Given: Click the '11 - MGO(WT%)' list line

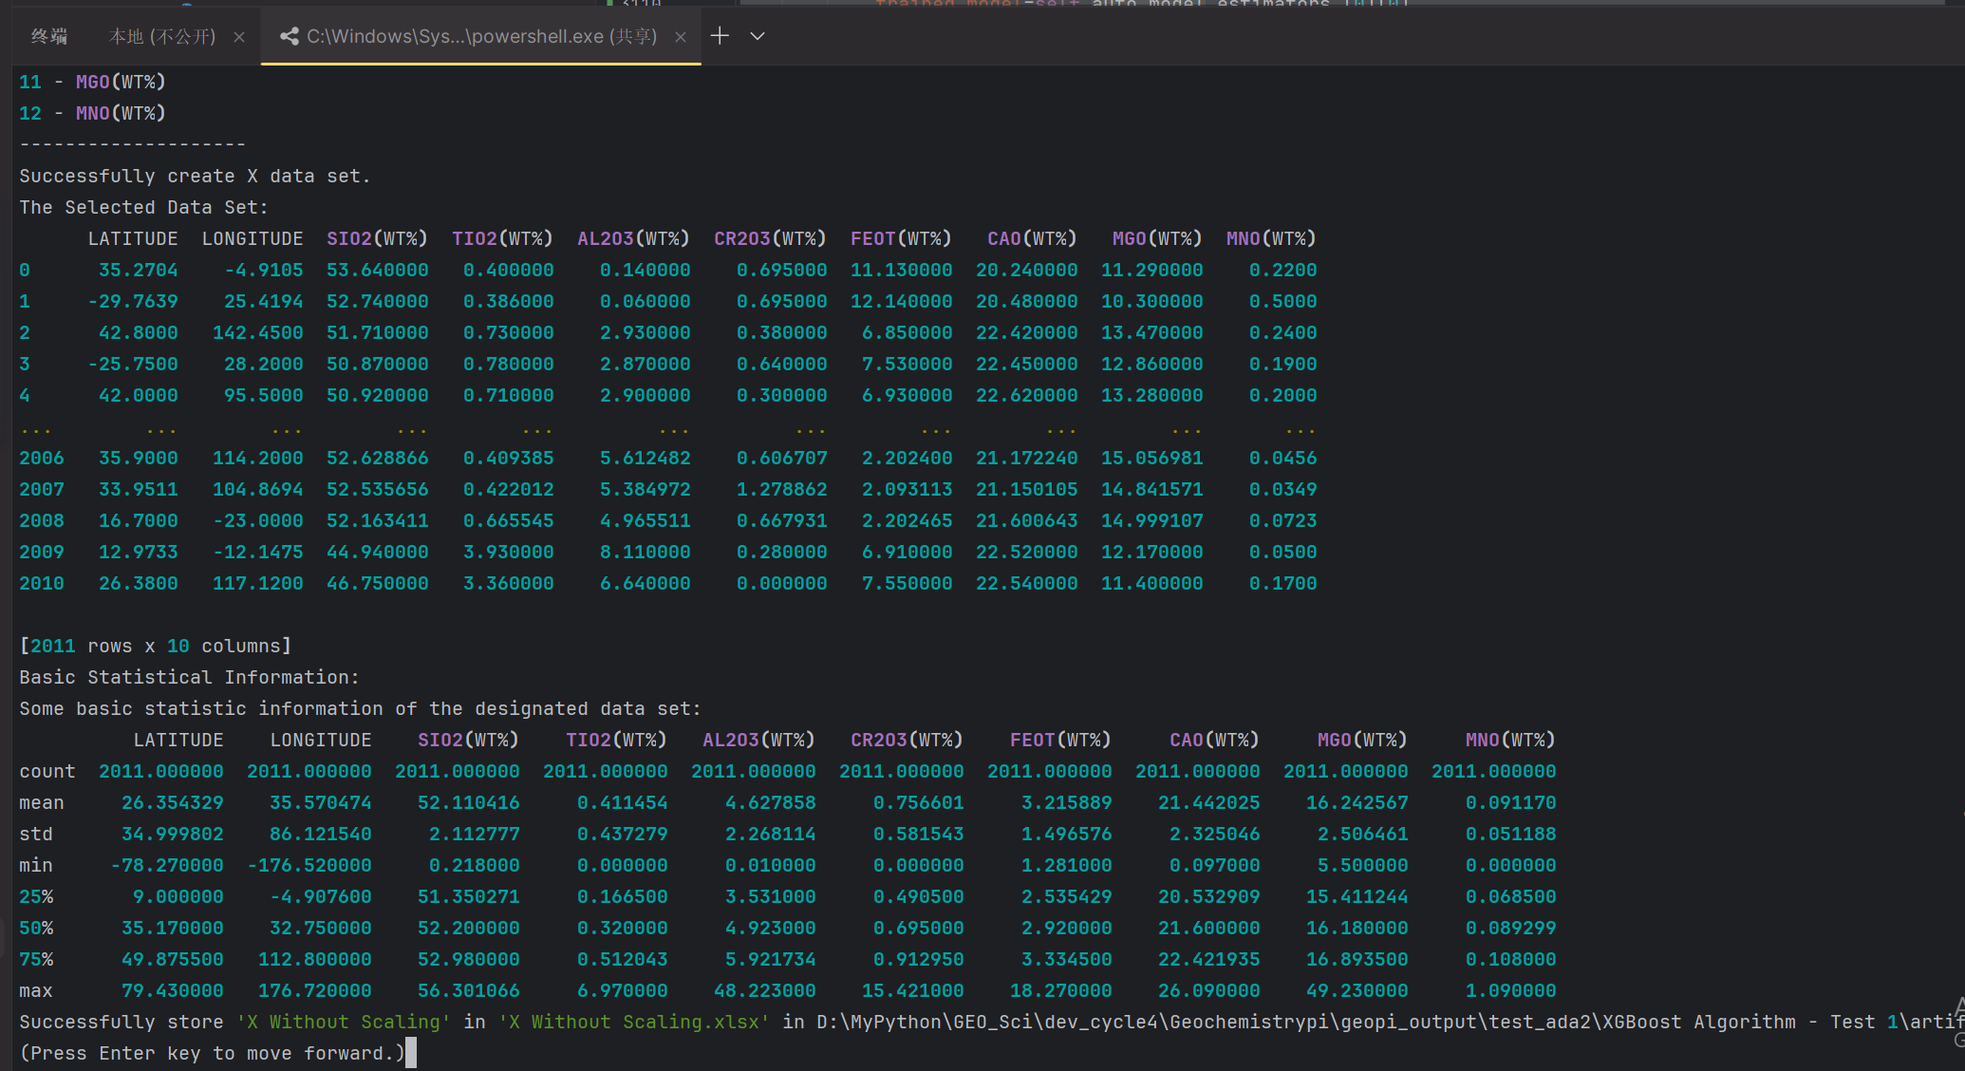Looking at the screenshot, I should coord(92,82).
